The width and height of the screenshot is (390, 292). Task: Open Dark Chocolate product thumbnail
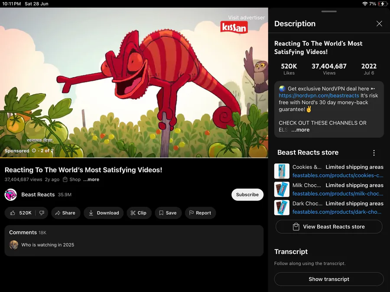point(282,208)
